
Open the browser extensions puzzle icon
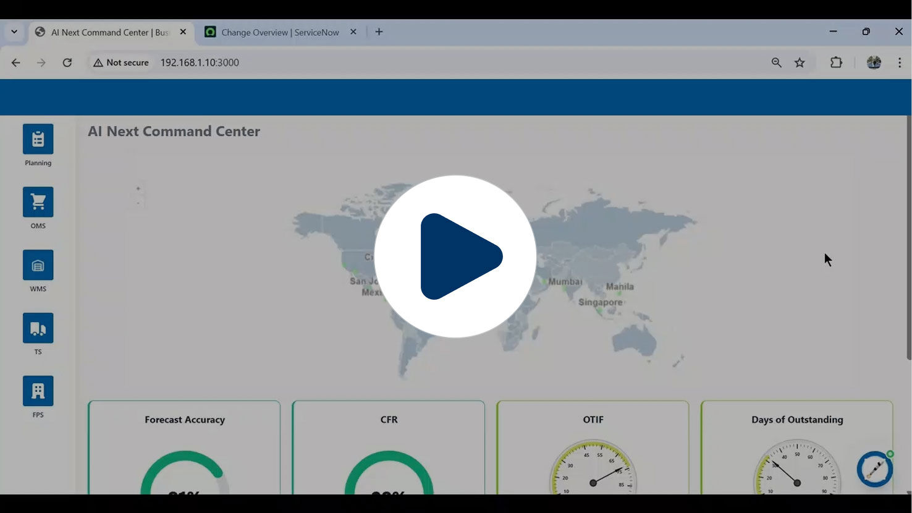click(x=837, y=62)
